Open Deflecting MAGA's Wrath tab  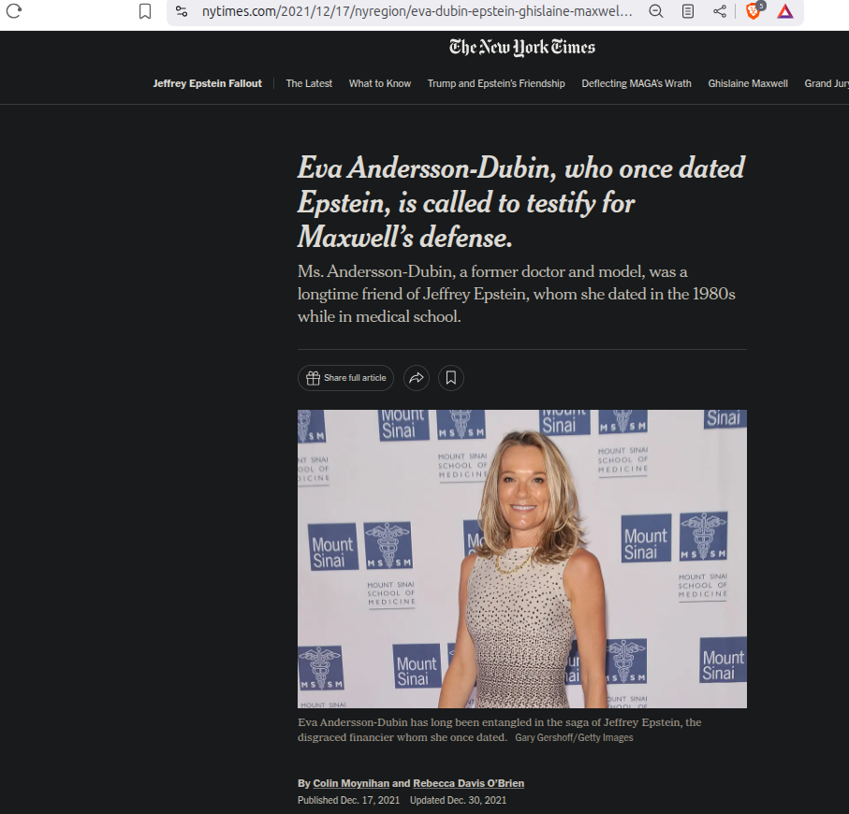point(637,83)
